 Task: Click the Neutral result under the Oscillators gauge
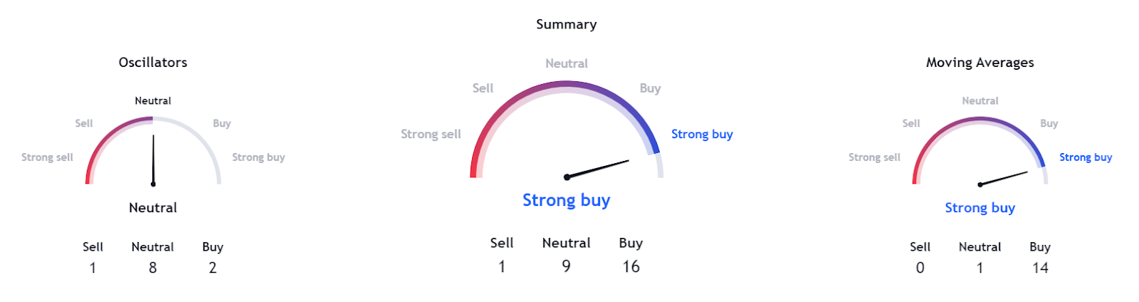153,208
